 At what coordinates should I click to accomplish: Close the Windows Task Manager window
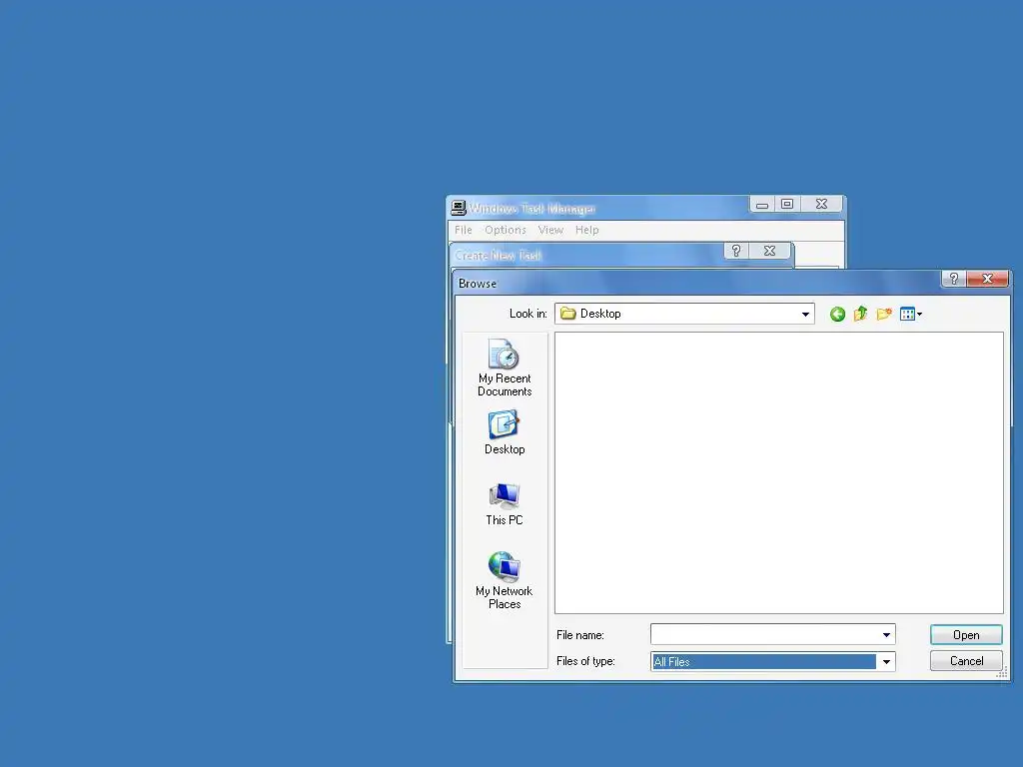[821, 205]
